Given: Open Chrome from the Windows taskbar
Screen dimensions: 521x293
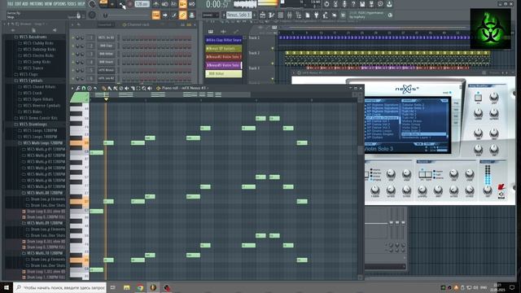Looking at the screenshot, I should pyautogui.click(x=140, y=287).
